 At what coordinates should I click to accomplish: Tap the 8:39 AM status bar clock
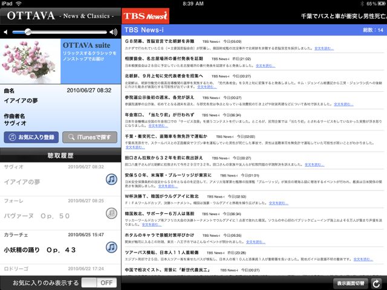[x=193, y=4]
